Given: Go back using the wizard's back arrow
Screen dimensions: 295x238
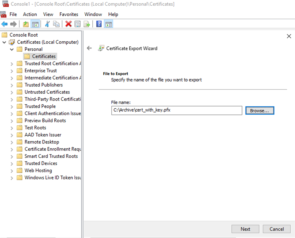Looking at the screenshot, I should [x=89, y=48].
